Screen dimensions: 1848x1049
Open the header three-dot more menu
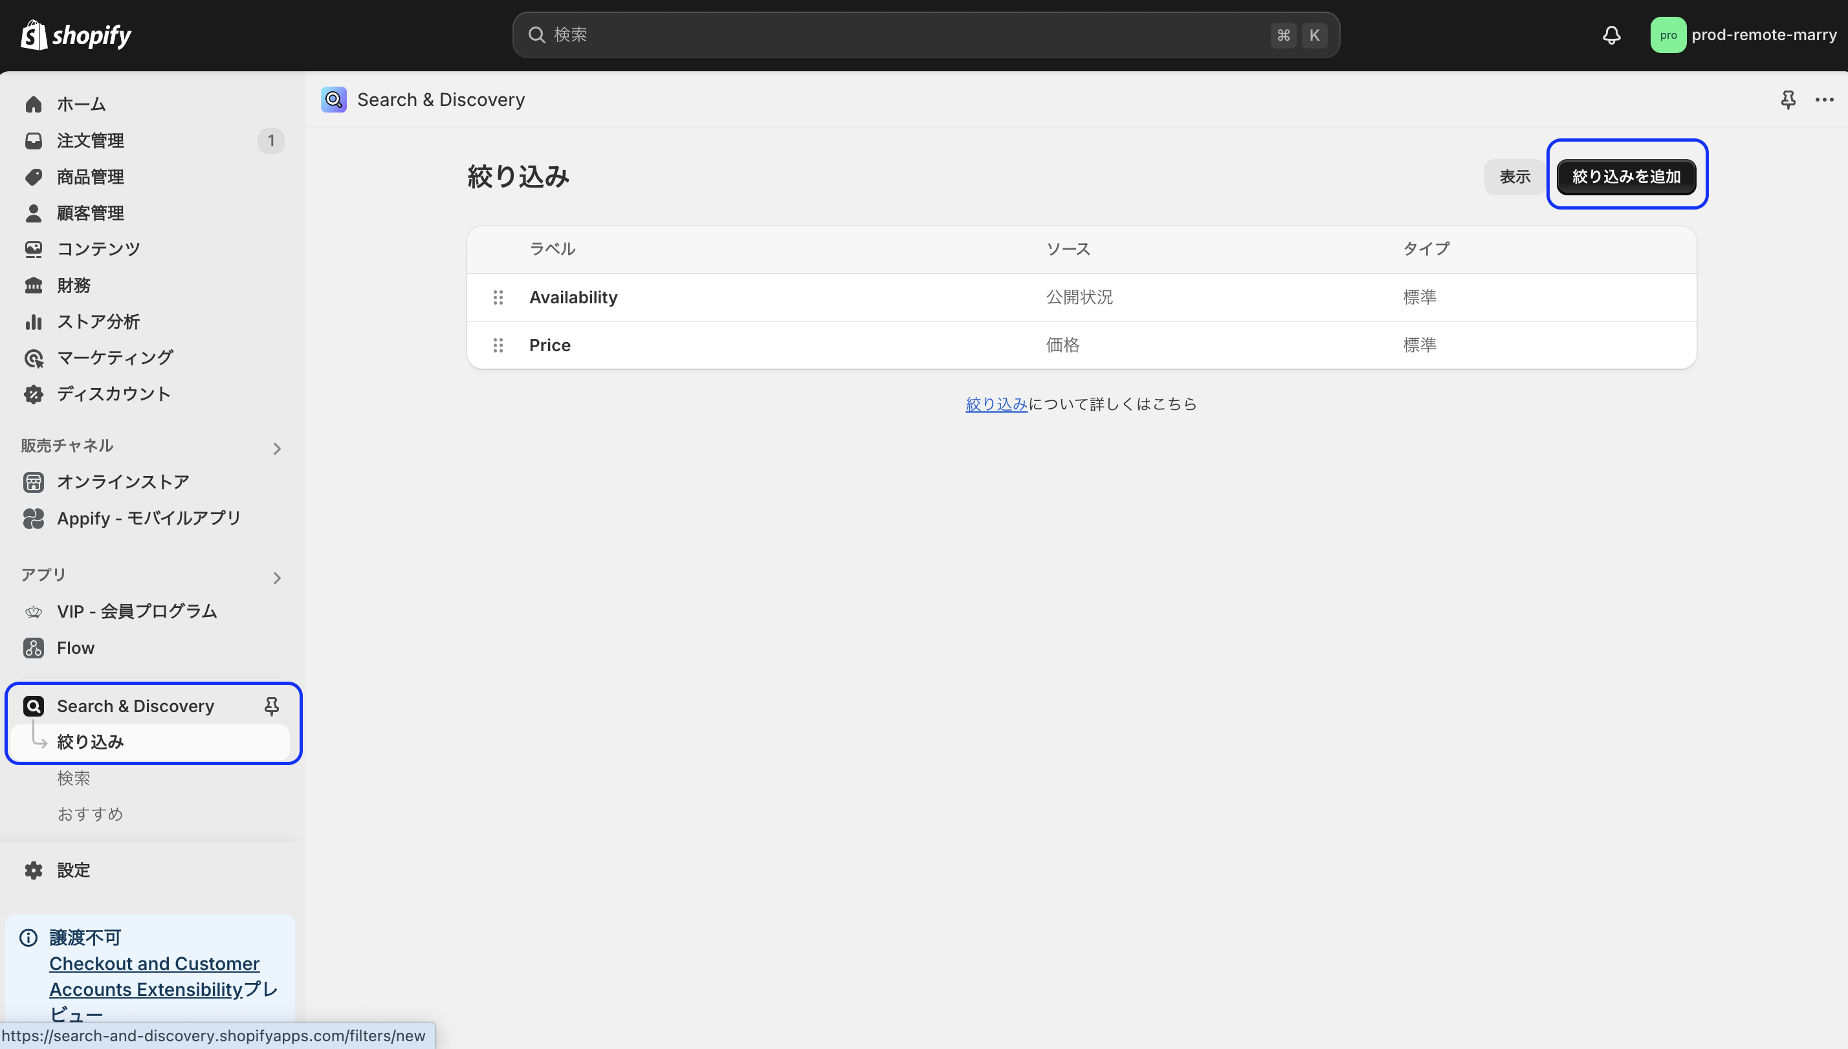pyautogui.click(x=1824, y=100)
